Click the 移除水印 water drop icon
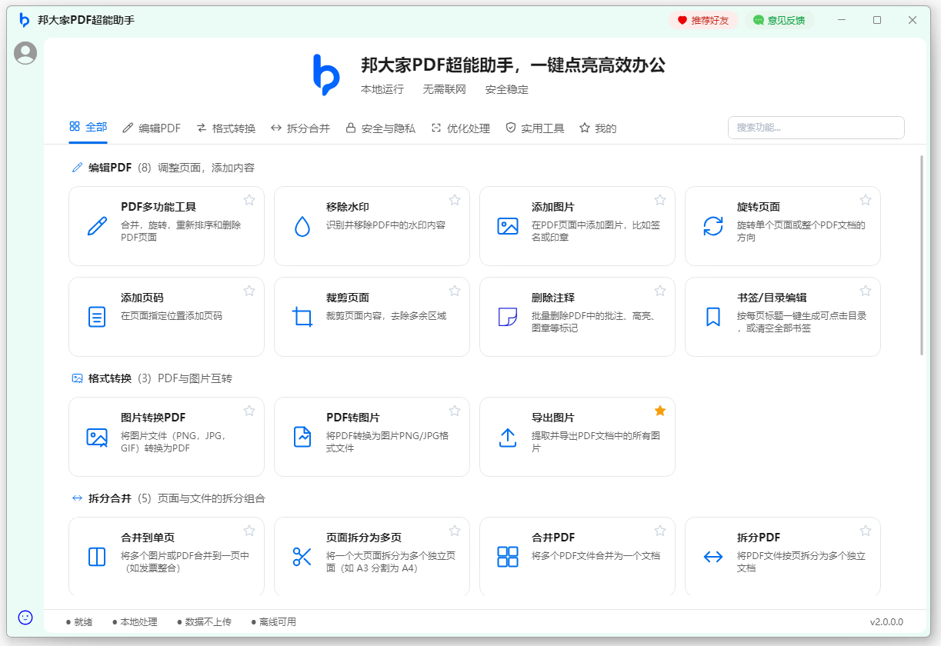This screenshot has height=646, width=941. 302,226
